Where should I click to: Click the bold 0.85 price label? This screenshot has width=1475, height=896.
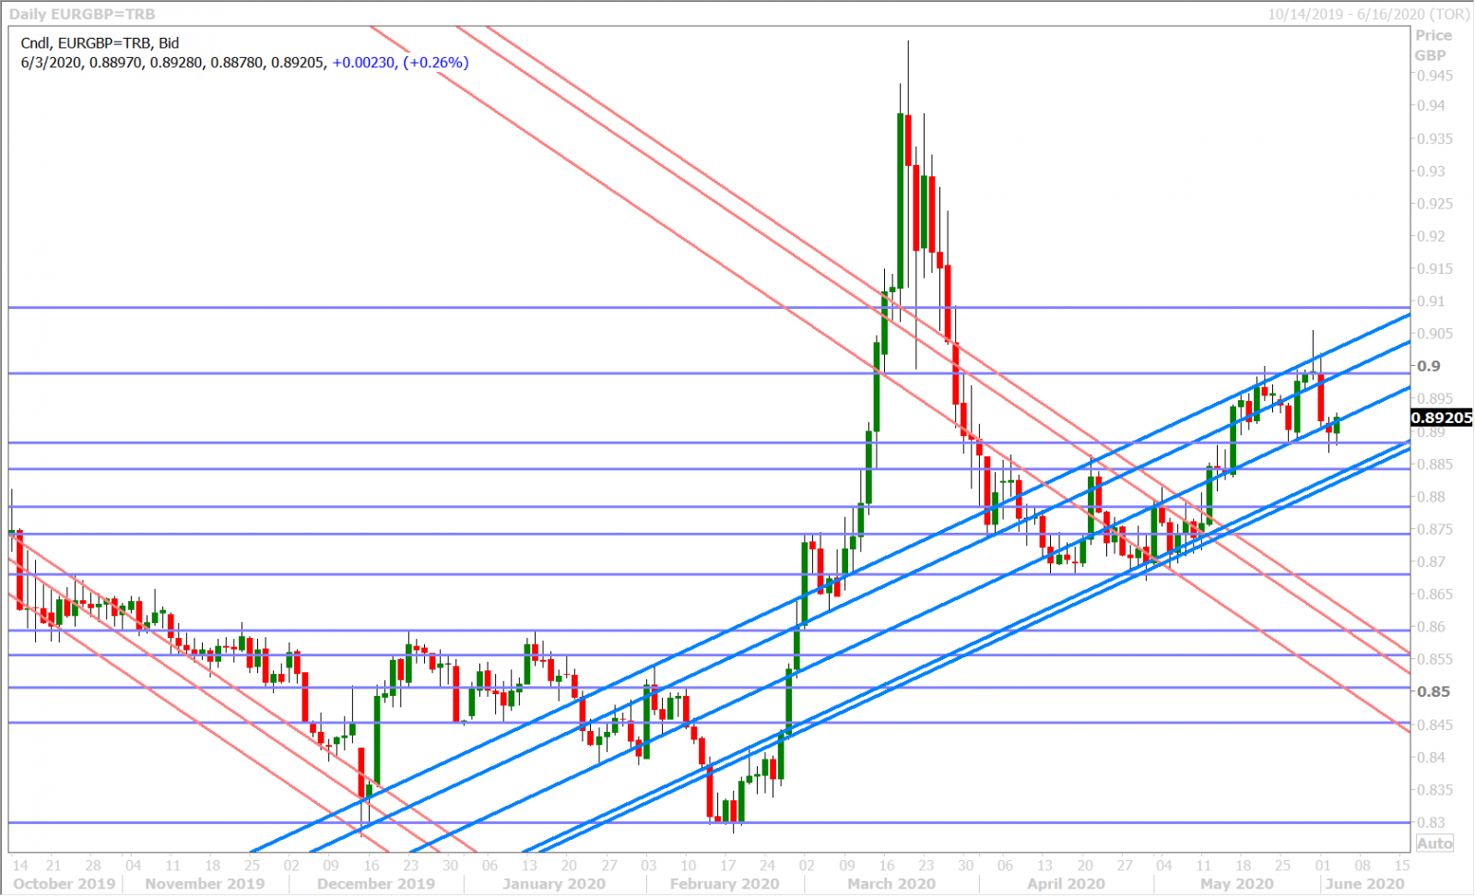pyautogui.click(x=1433, y=691)
